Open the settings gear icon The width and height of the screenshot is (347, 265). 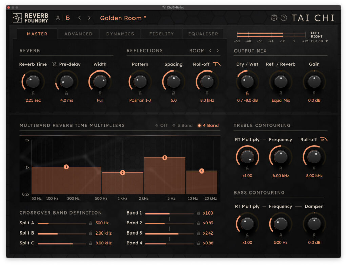coord(274,18)
